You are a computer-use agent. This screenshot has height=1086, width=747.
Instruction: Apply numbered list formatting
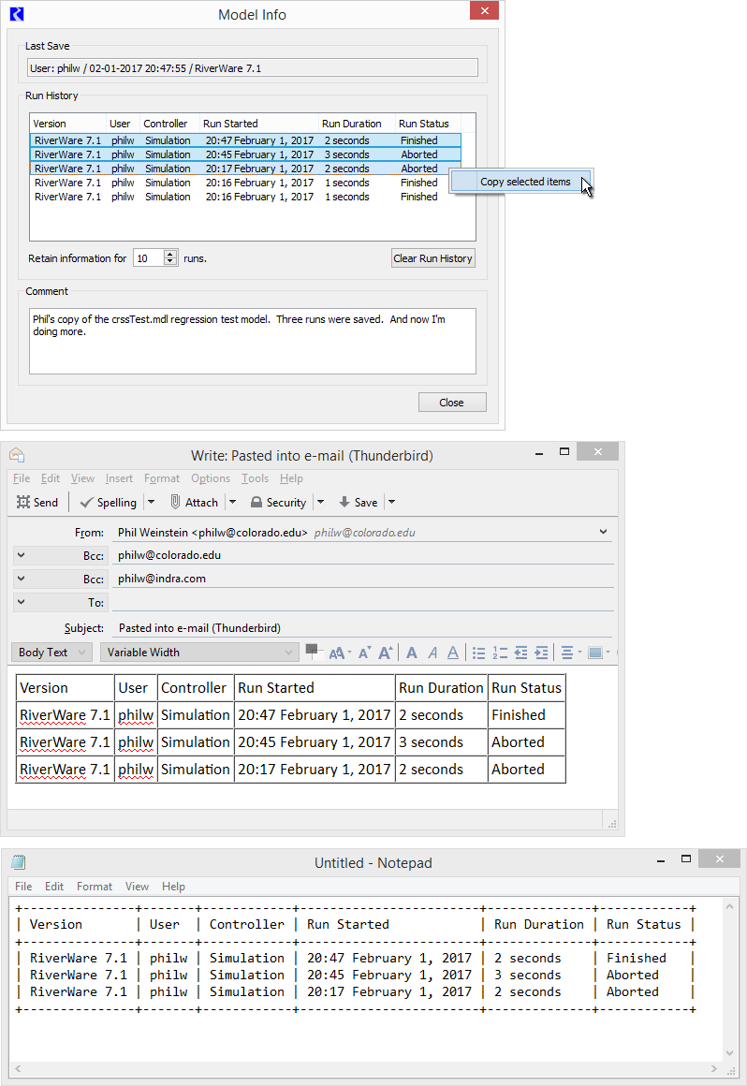tap(500, 653)
